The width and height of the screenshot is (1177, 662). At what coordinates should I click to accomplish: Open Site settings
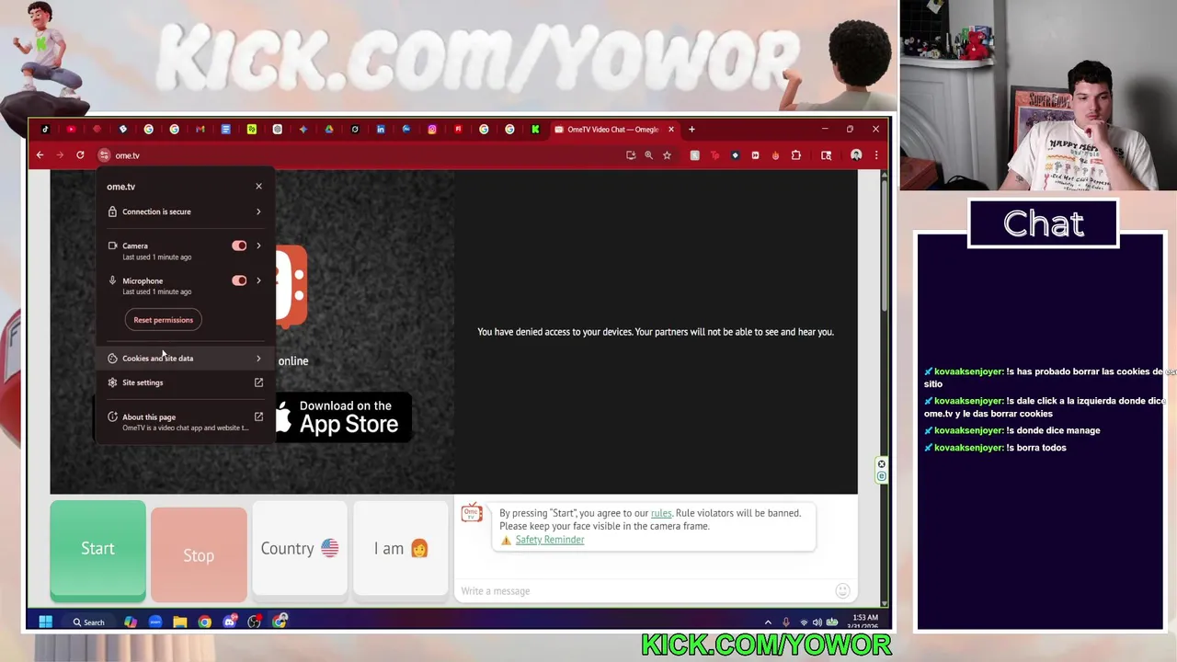point(185,382)
